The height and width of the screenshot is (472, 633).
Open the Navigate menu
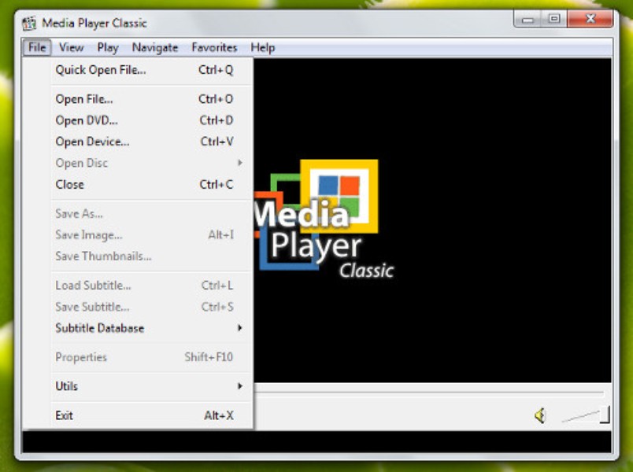pyautogui.click(x=155, y=47)
